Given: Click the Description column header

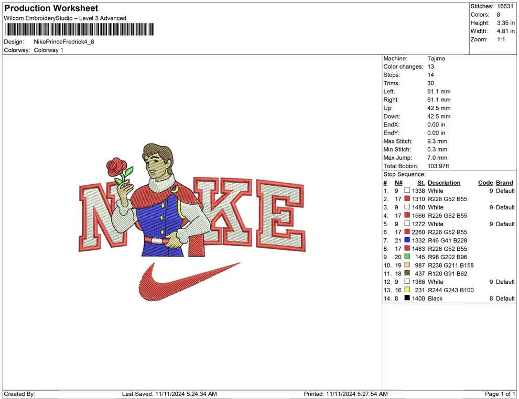Looking at the screenshot, I should coord(444,182).
